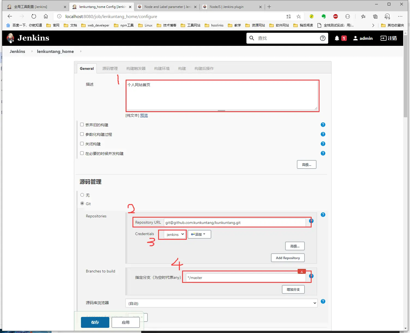Screen dimensions: 410x333
Task: Open General section 高级 button
Action: 307,164
